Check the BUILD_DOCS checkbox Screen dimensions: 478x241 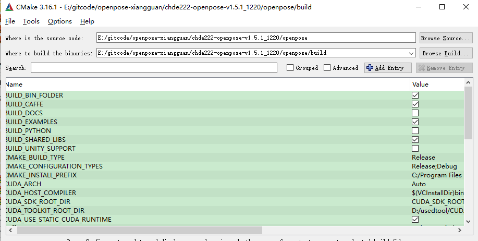tap(415, 113)
